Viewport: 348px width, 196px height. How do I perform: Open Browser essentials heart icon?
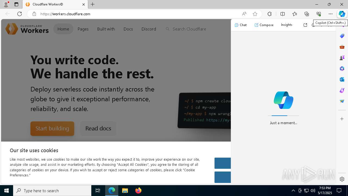pos(319,14)
